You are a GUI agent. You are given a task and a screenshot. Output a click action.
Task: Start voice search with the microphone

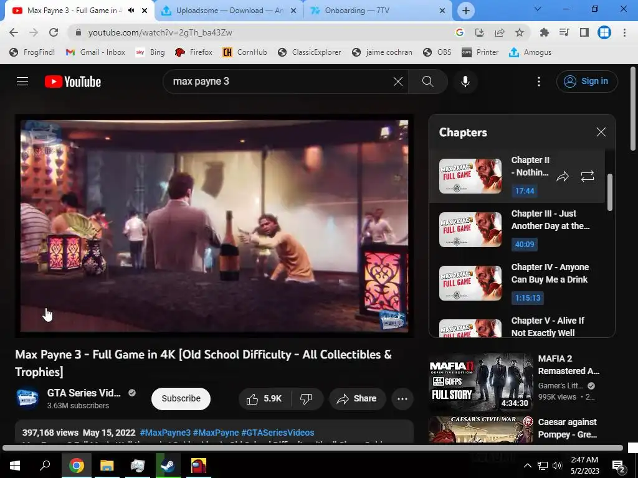(x=465, y=82)
